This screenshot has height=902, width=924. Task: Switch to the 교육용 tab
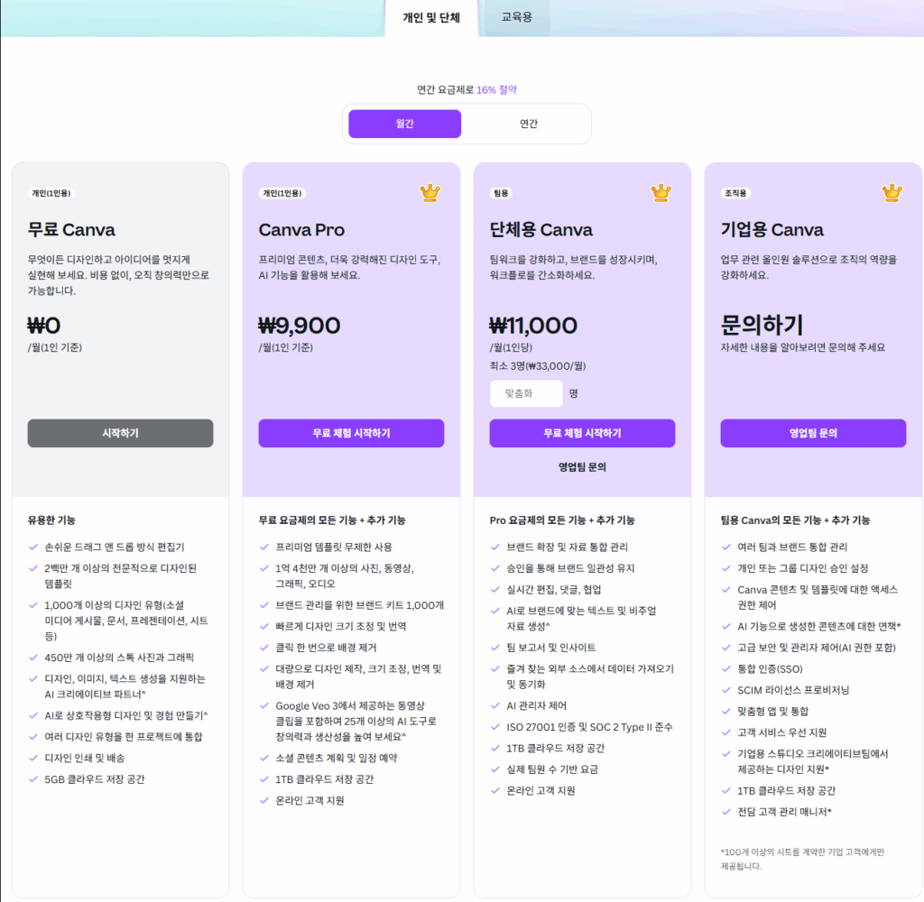[517, 17]
